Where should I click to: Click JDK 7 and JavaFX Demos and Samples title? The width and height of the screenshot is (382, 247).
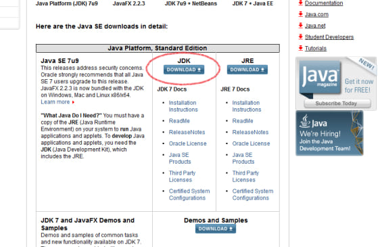pyautogui.click(x=88, y=224)
